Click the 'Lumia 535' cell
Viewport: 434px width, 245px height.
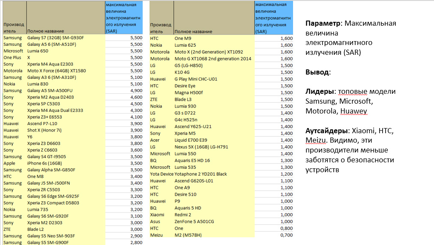pyautogui.click(x=214, y=167)
